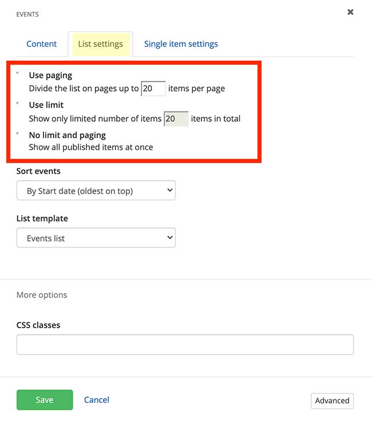Focus the CSS classes text field
This screenshot has height=421, width=372.
point(185,345)
